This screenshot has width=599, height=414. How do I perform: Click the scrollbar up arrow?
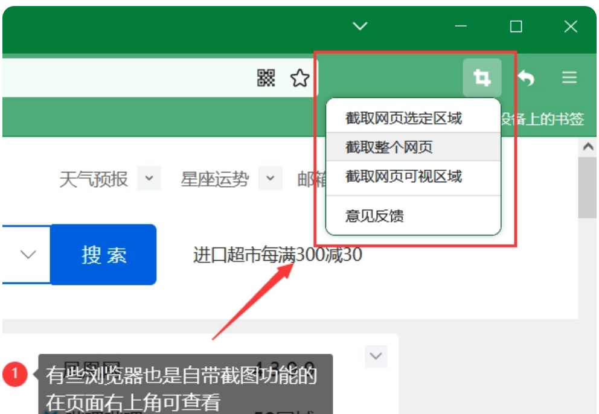pos(587,147)
